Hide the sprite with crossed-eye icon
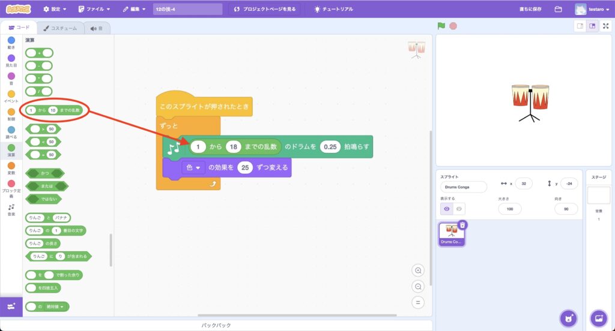This screenshot has height=331, width=615. [x=459, y=209]
